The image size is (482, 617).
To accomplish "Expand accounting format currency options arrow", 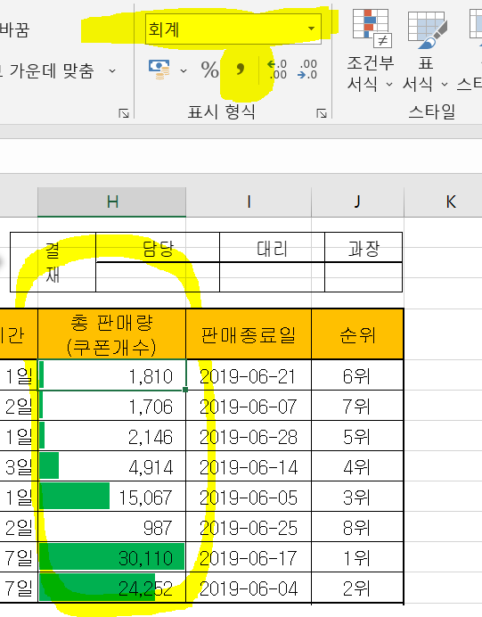I will 184,70.
